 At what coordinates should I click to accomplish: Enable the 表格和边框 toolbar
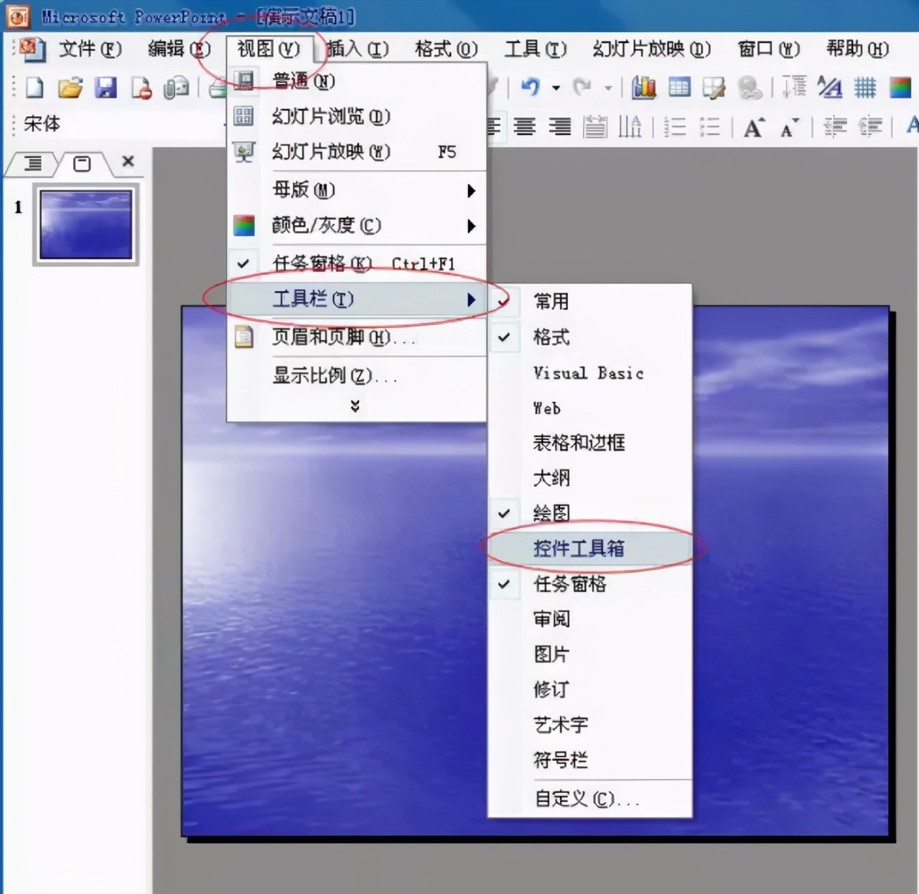click(x=590, y=443)
